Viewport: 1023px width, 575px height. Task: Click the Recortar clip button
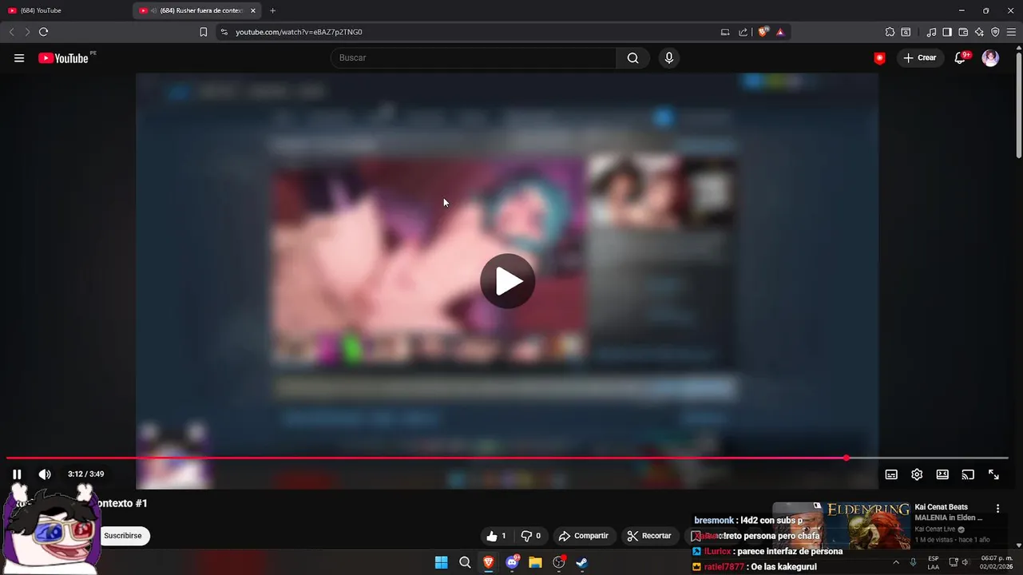(x=649, y=536)
